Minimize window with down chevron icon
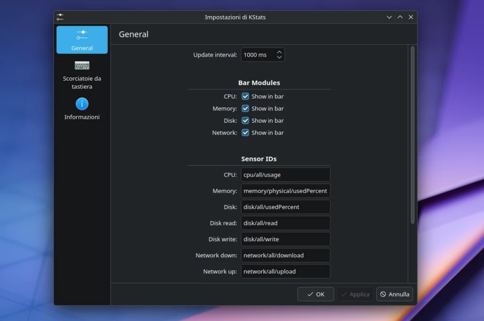The width and height of the screenshot is (484, 321). pos(389,17)
